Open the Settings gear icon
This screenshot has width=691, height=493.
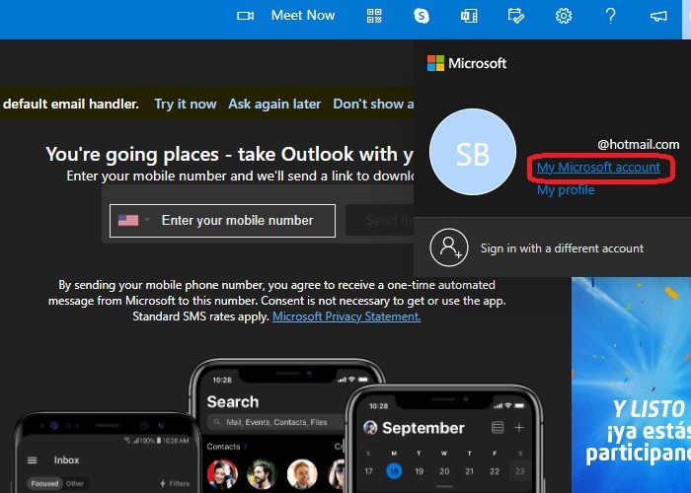point(564,16)
